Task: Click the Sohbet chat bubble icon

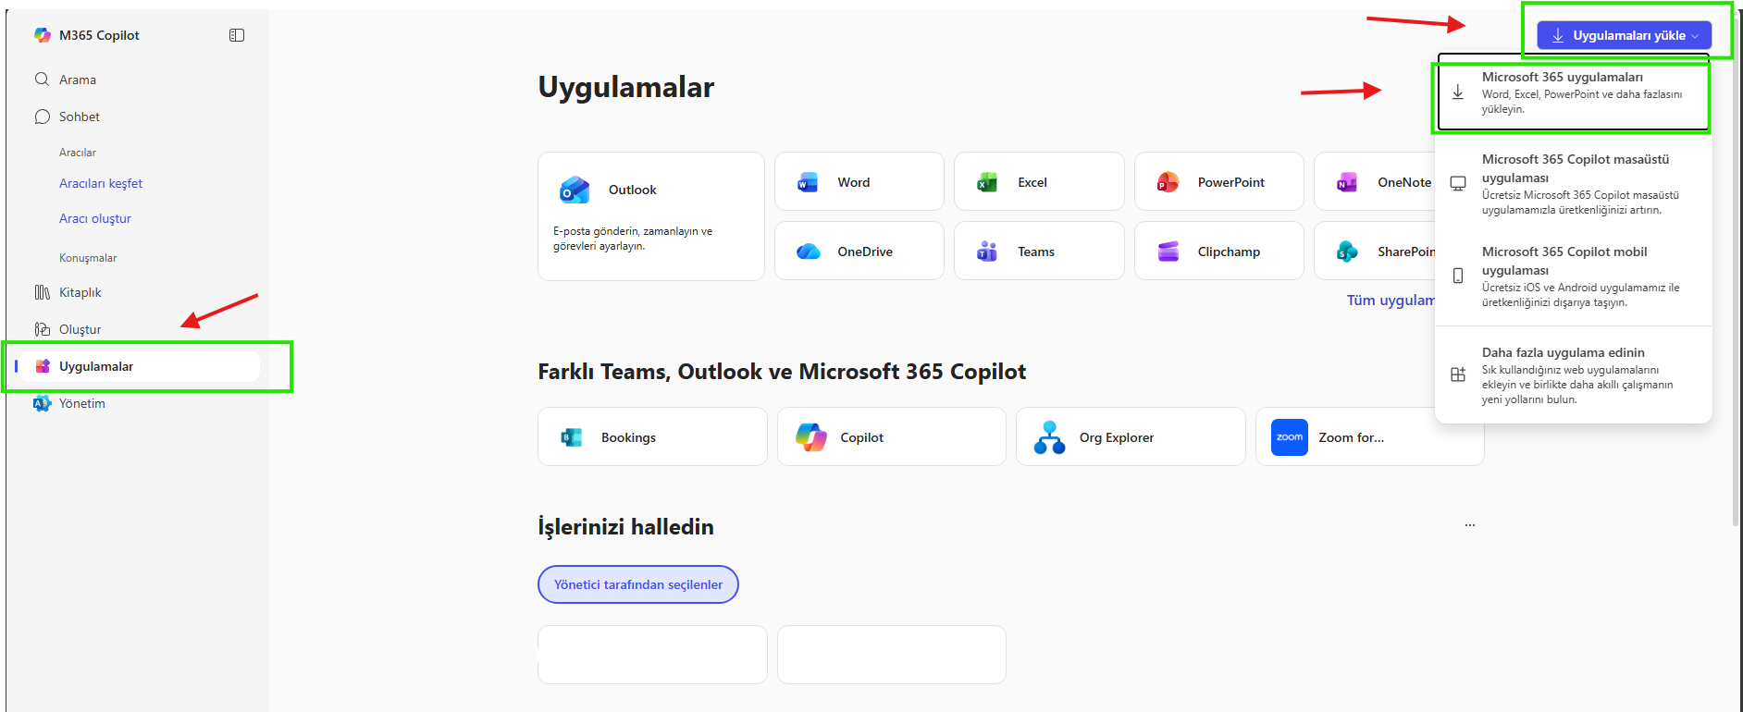Action: pos(42,117)
